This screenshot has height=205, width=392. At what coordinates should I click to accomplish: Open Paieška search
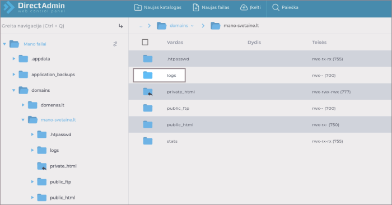click(x=285, y=7)
